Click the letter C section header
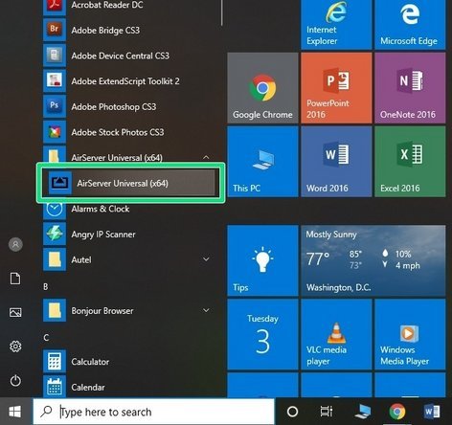Image resolution: width=452 pixels, height=425 pixels. (x=46, y=338)
